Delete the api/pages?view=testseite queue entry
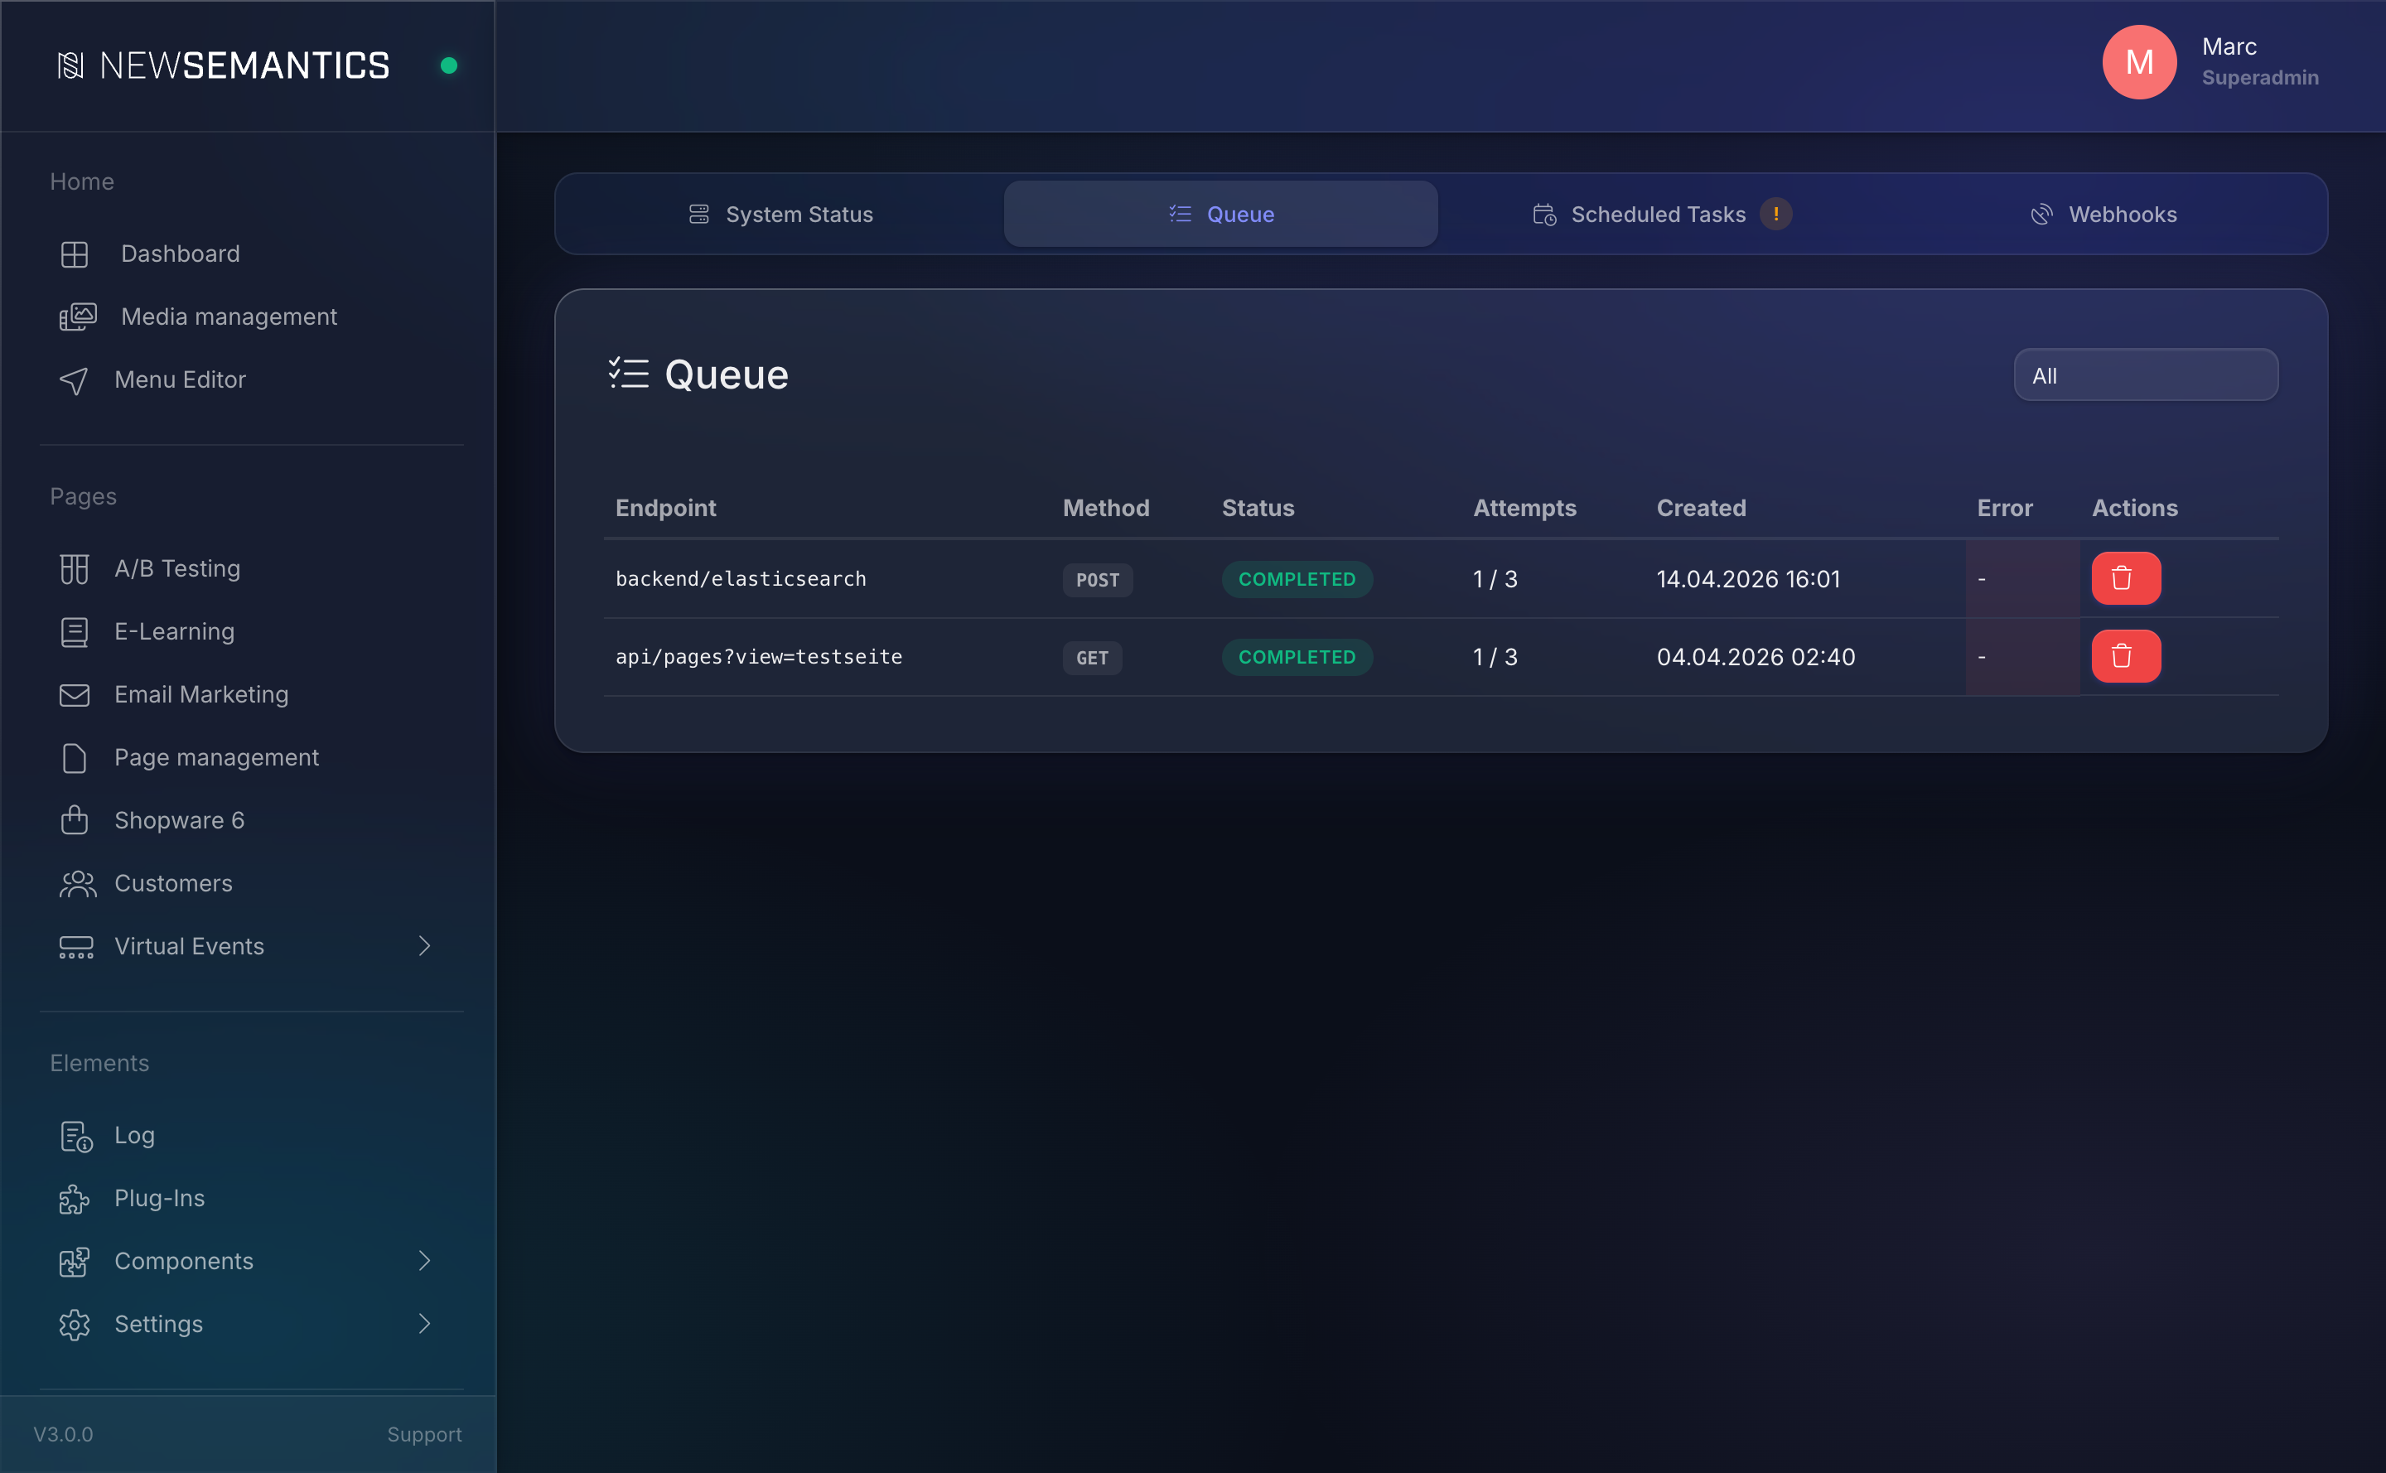Viewport: 2386px width, 1473px height. pyautogui.click(x=2126, y=657)
